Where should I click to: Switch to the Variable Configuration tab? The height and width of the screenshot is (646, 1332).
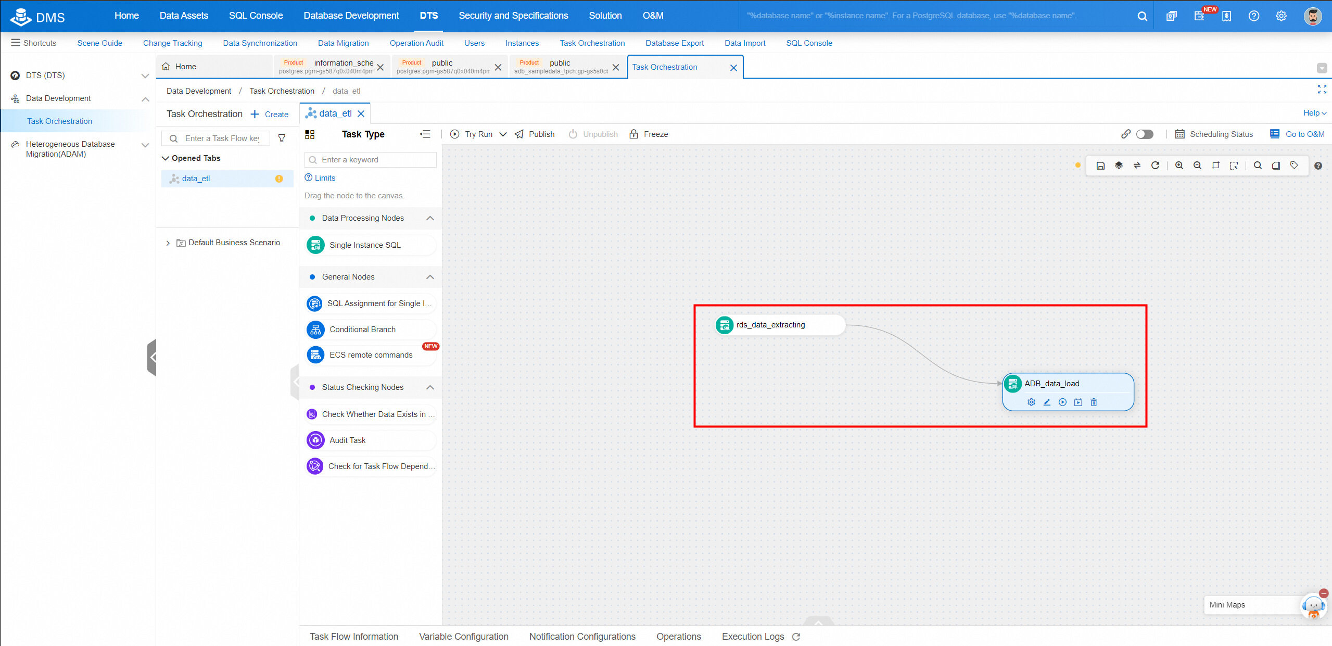click(463, 637)
